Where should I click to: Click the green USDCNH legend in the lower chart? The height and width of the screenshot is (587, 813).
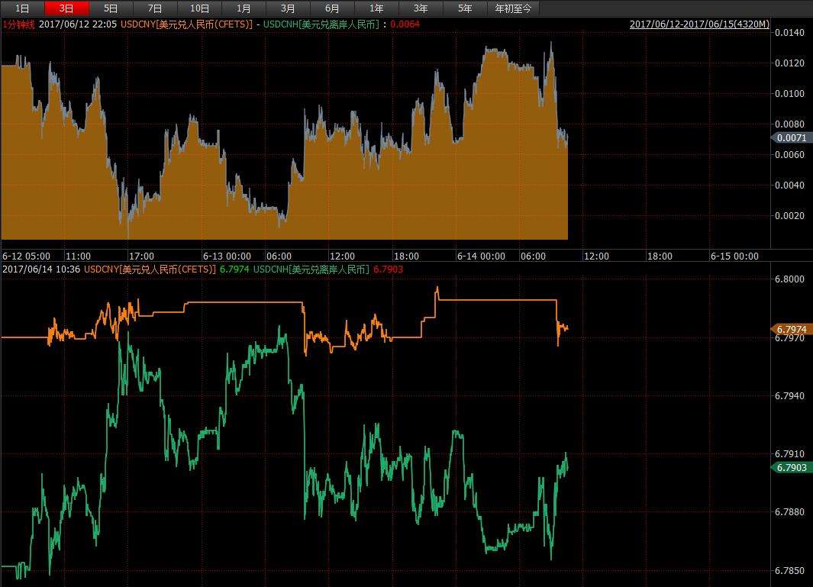[x=311, y=269]
